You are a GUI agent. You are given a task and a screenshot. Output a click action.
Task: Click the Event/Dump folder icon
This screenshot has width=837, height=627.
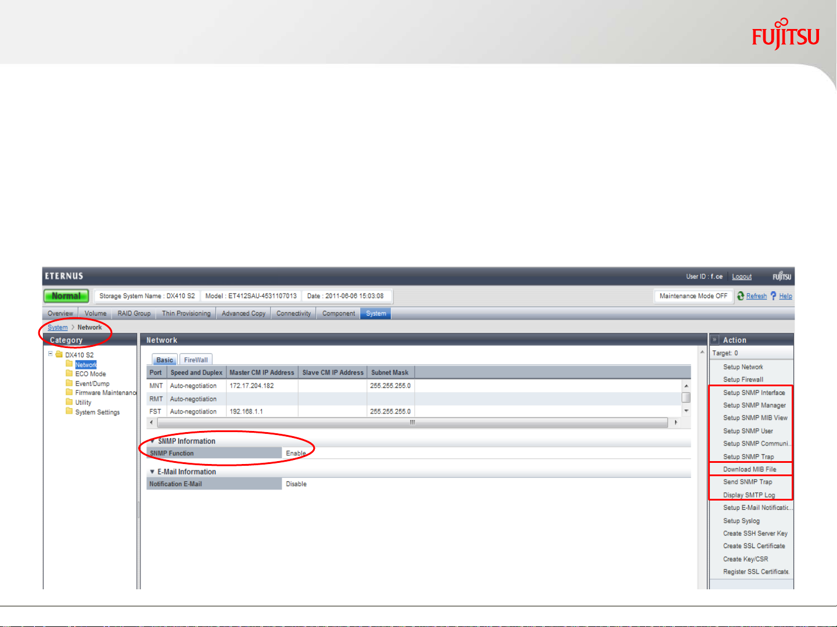point(69,383)
